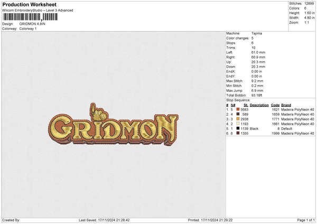
Task: Click the stitch count '1355' in row 6
Action: point(245,134)
